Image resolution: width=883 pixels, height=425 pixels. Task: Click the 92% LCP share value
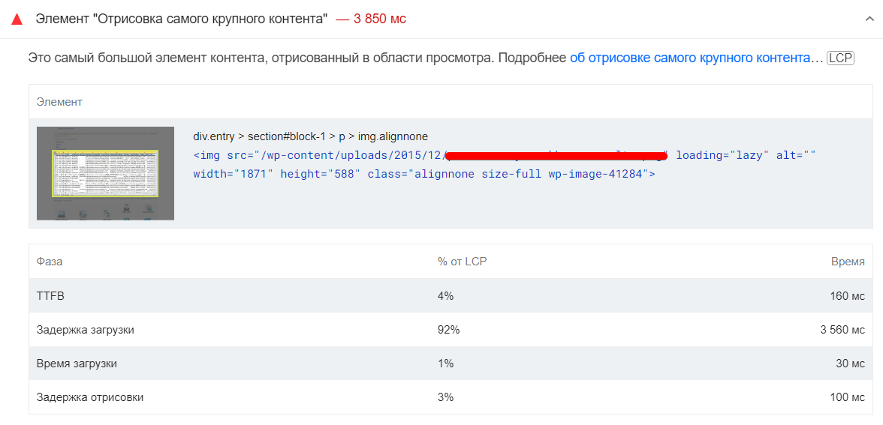point(448,330)
